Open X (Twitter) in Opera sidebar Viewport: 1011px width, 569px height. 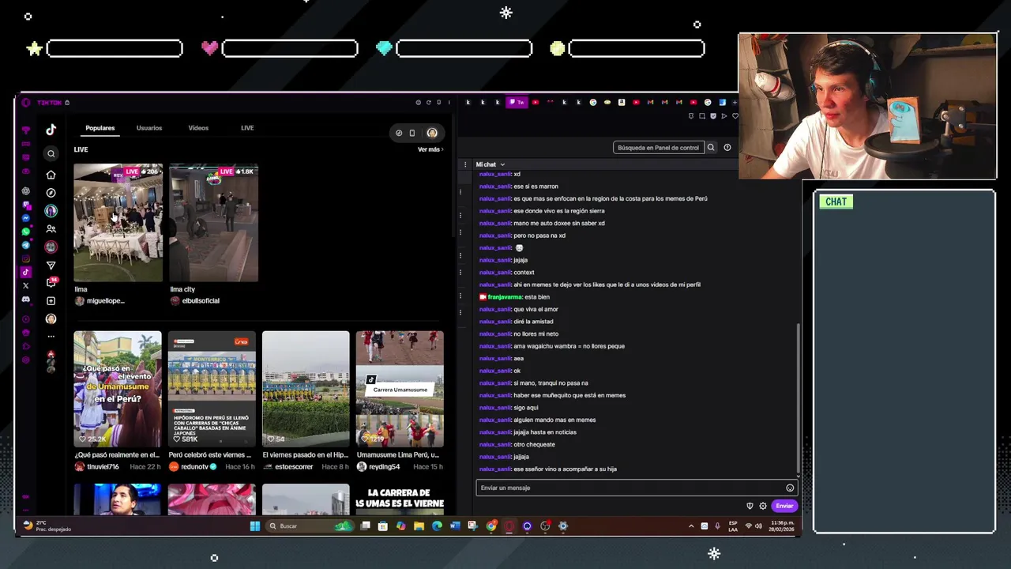coord(26,285)
